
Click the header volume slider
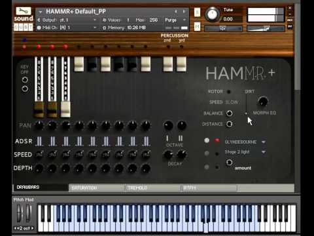[x=266, y=28]
